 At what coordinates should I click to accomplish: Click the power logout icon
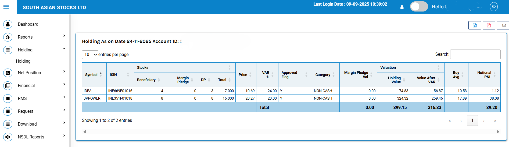493,7
